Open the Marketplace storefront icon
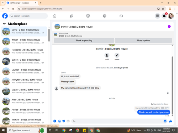Screen dimensions: 178x133 click(88, 16)
